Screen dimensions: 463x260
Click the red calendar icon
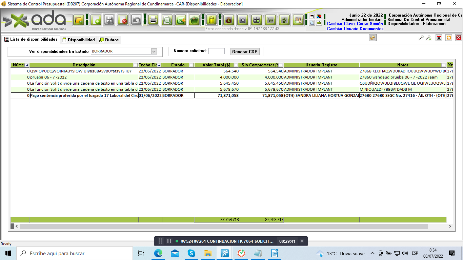click(x=439, y=38)
